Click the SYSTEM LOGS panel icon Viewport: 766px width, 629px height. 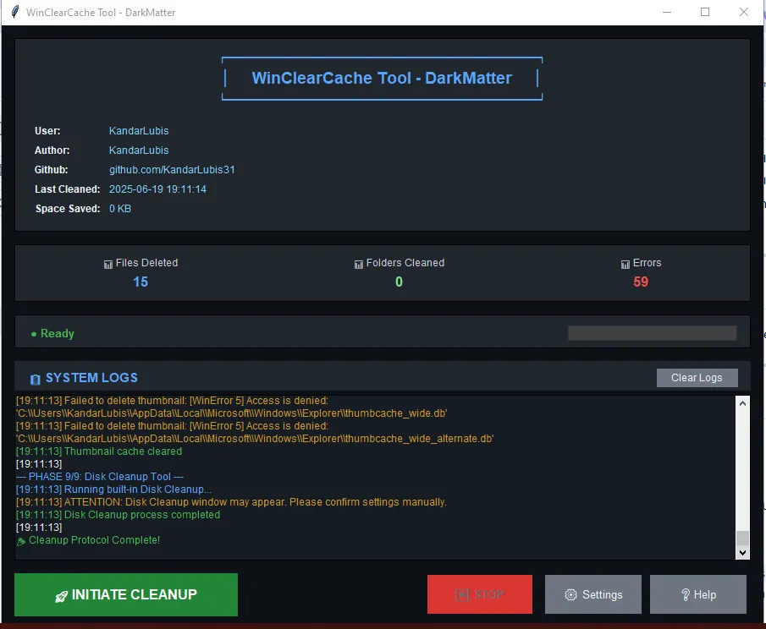coord(34,378)
